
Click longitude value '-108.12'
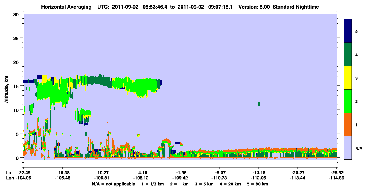click(x=141, y=178)
